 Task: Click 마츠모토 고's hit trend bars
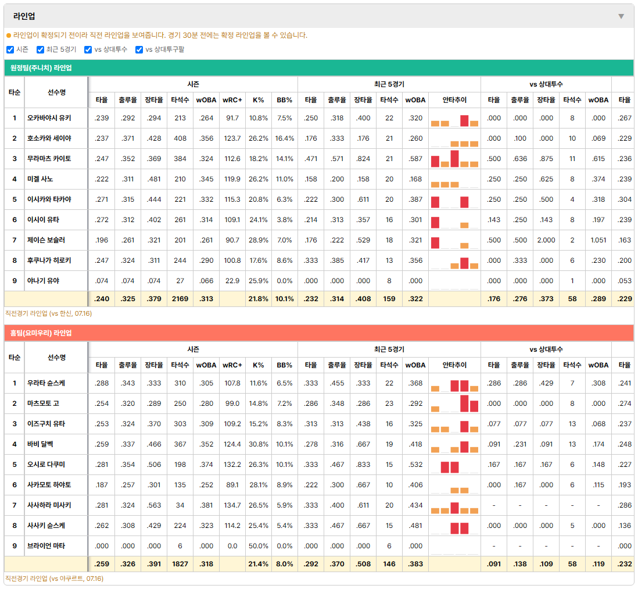(454, 404)
